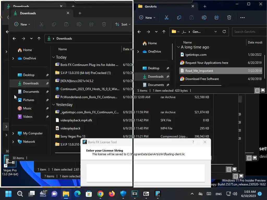Collapse the Today group in Downloads
267x200 pixels.
(53, 57)
